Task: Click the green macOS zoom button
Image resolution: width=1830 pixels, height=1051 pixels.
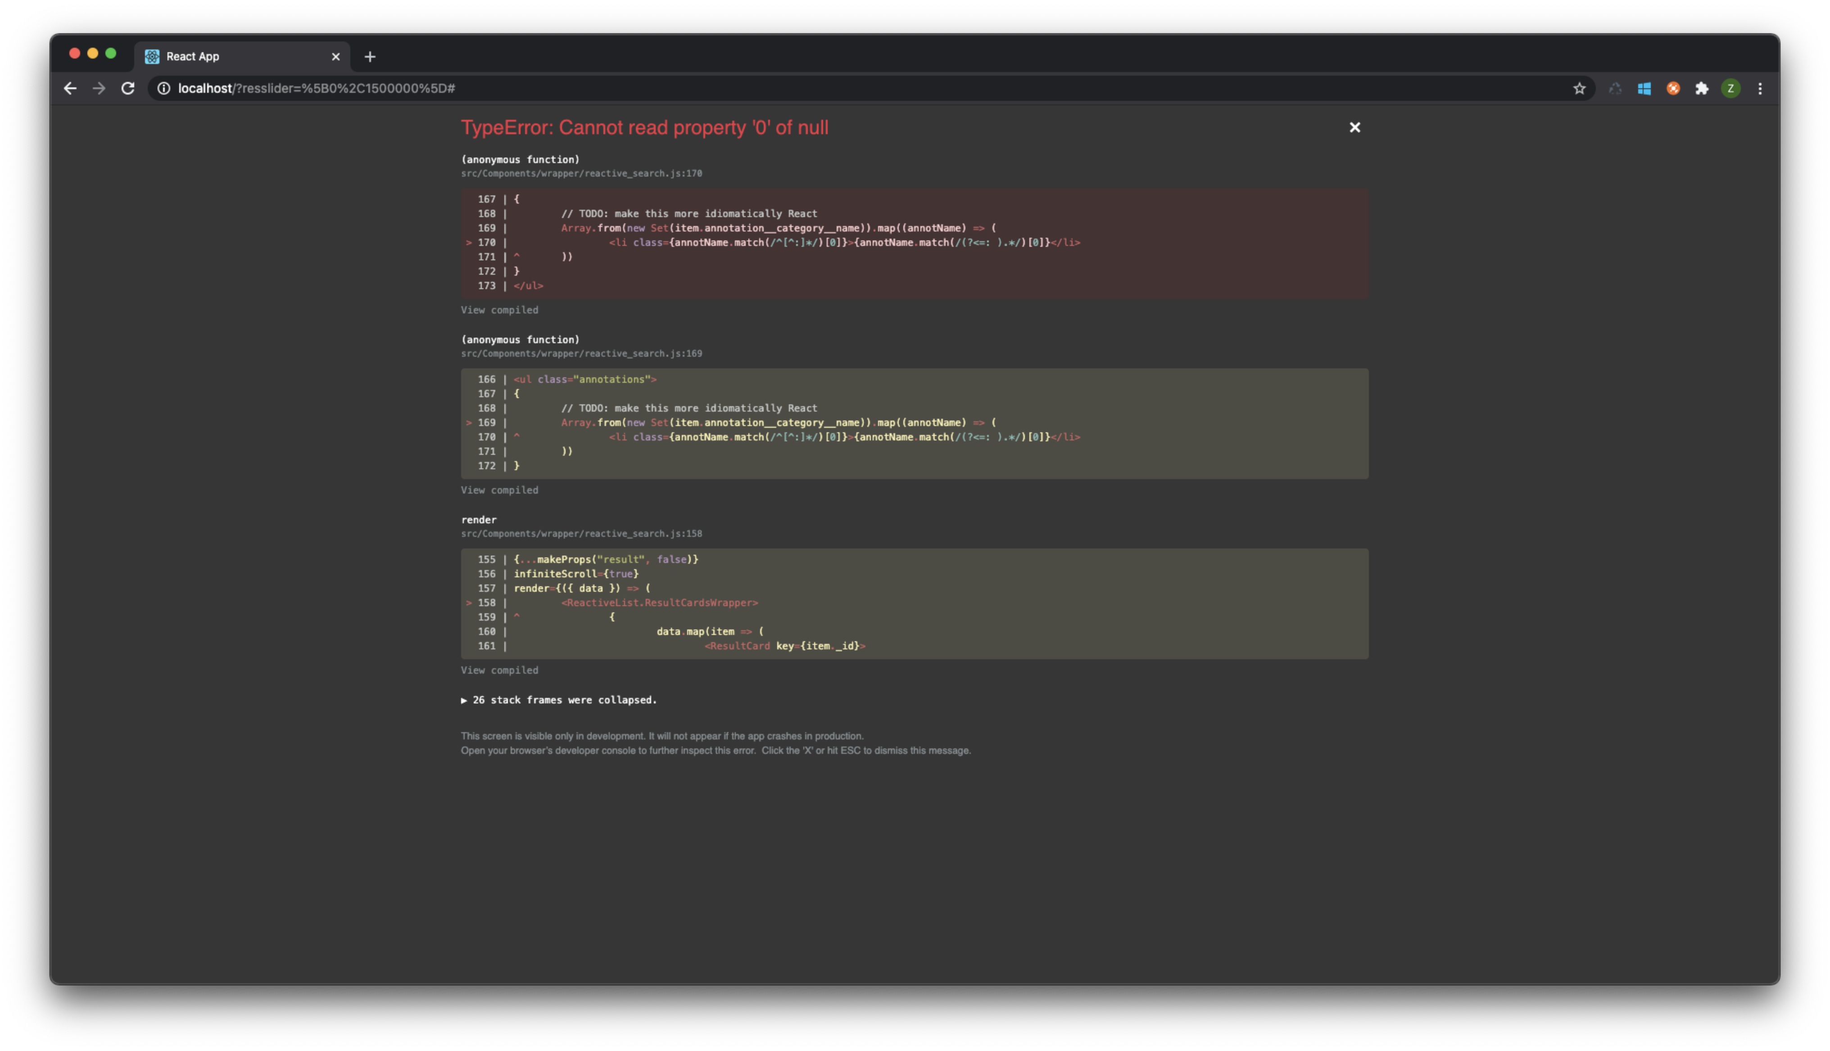Action: coord(110,53)
